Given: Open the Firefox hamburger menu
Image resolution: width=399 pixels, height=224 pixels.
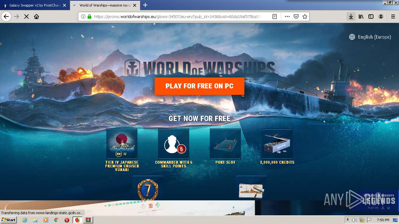Looking at the screenshot, I should [393, 16].
